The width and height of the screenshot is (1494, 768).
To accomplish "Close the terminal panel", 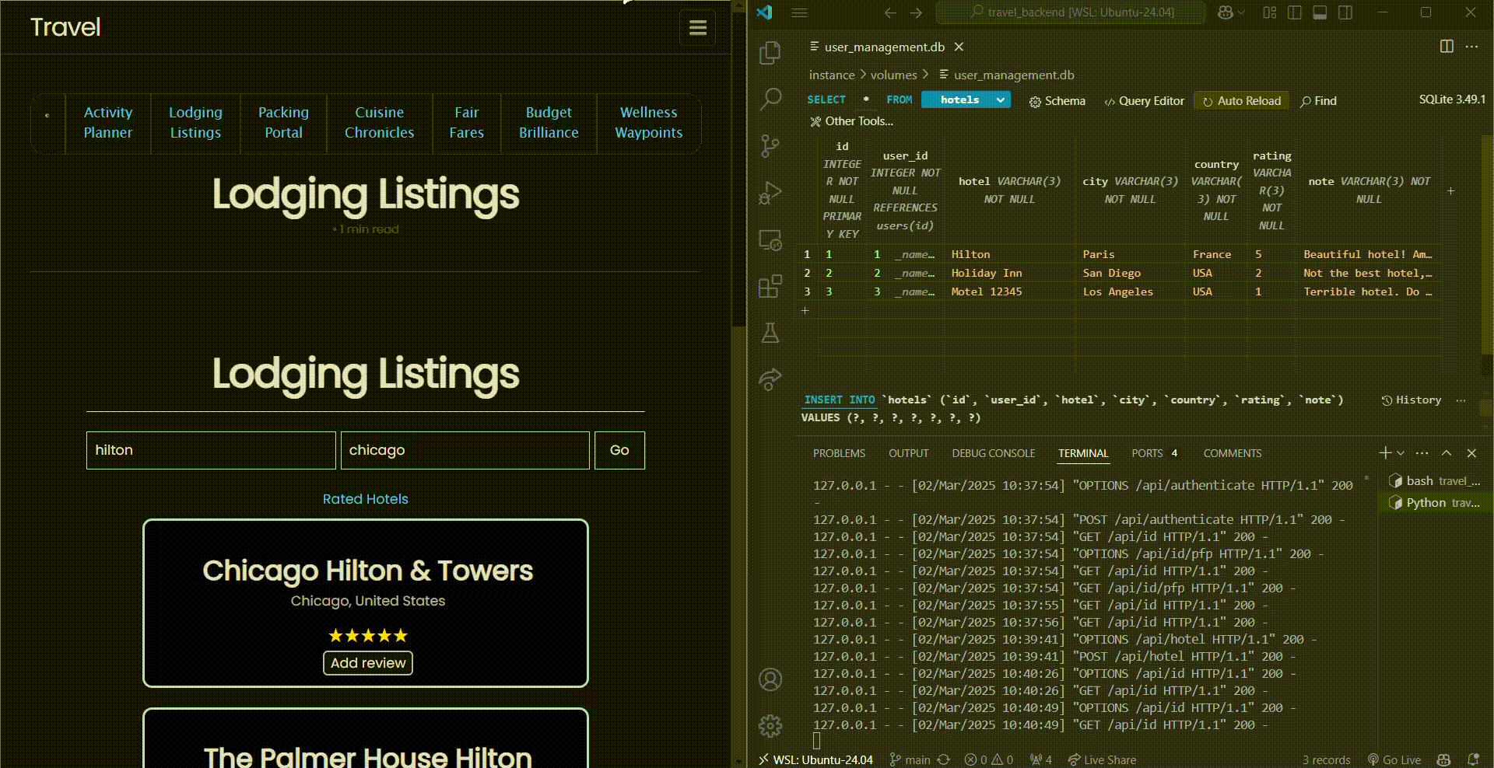I will [1471, 452].
